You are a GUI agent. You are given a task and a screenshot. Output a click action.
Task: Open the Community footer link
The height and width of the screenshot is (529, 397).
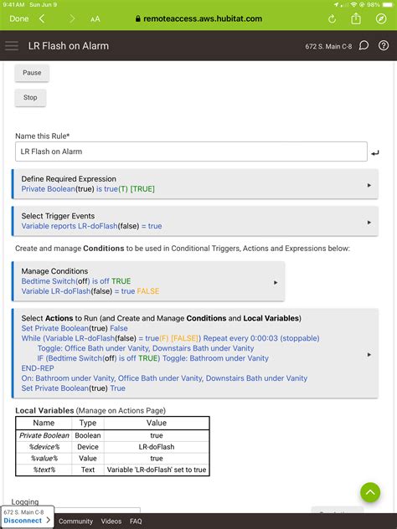click(75, 521)
